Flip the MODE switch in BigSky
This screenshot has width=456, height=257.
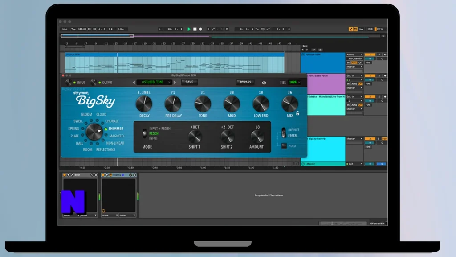[x=144, y=133]
